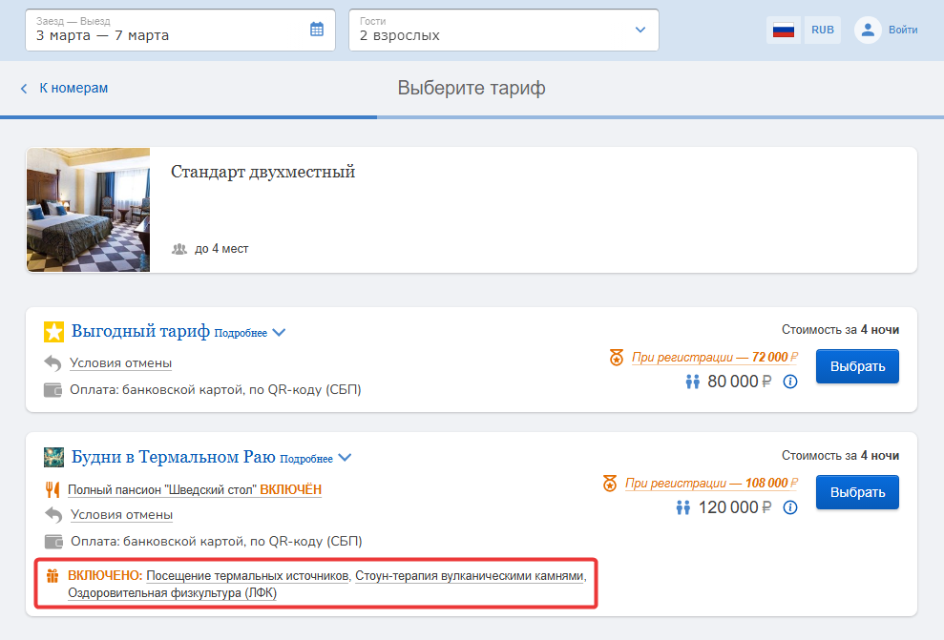The height and width of the screenshot is (640, 944).
Task: Click the medal icon beside 72 000 ₽ offer
Action: [x=617, y=358]
